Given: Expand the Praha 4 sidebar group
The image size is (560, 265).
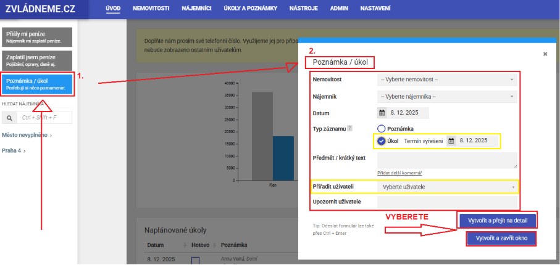Looking at the screenshot, I should pos(14,150).
